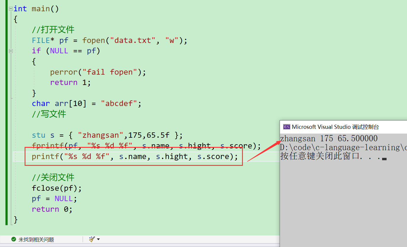Click the fopen("data.txt", "w") line
The height and width of the screenshot is (247, 407).
tap(110, 40)
